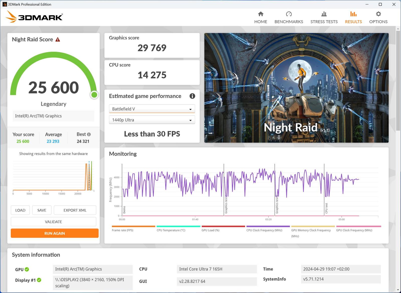The image size is (401, 293).
Task: Click the green check next to Display #1
Action: (x=39, y=280)
